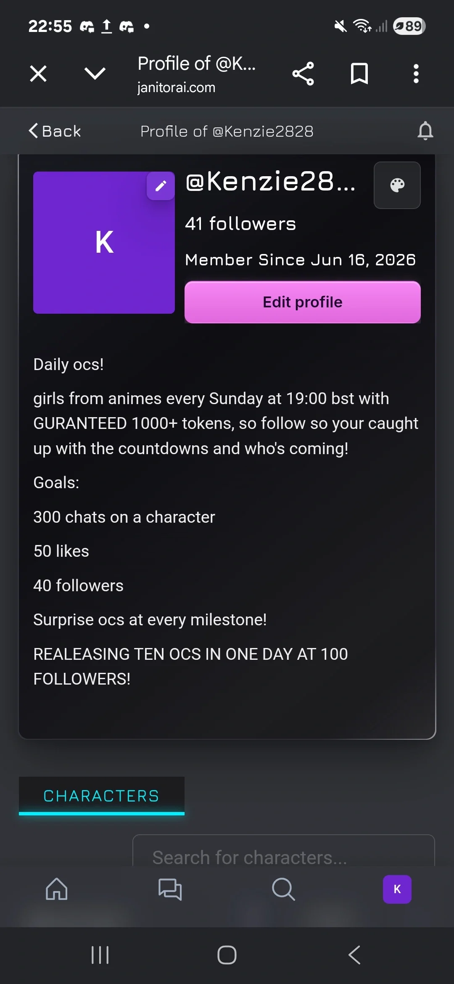
Task: Open Android recent apps button
Action: 100,955
